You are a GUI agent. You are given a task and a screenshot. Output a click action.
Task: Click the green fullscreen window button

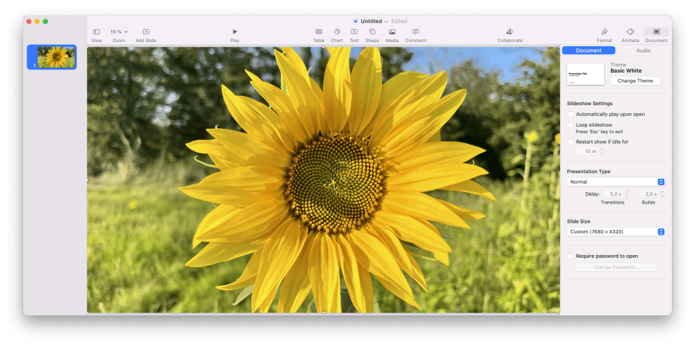pos(45,21)
